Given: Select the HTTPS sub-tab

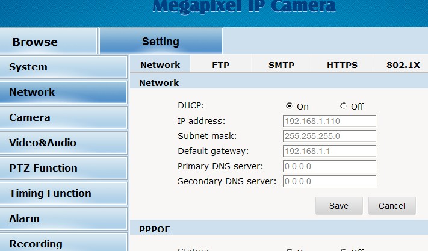Looking at the screenshot, I should click(x=342, y=65).
